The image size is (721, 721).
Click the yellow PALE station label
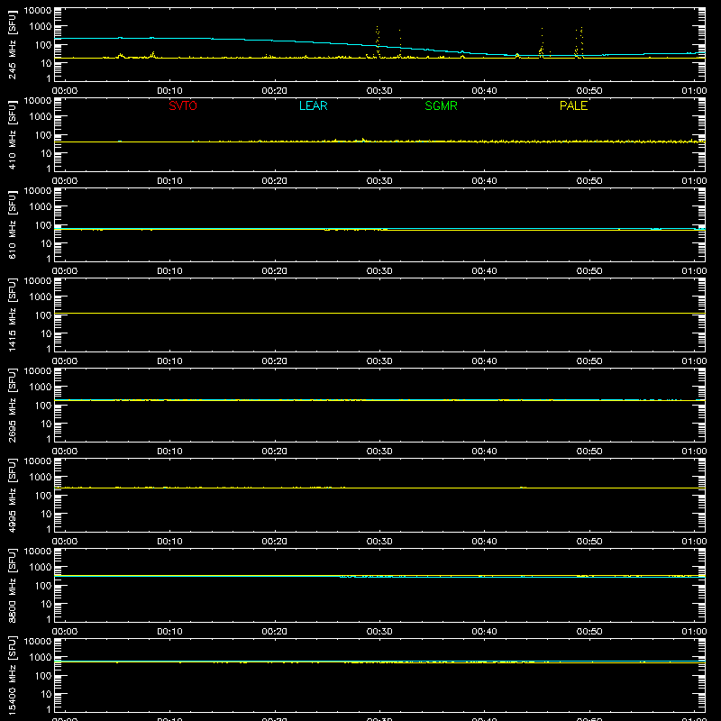573,105
